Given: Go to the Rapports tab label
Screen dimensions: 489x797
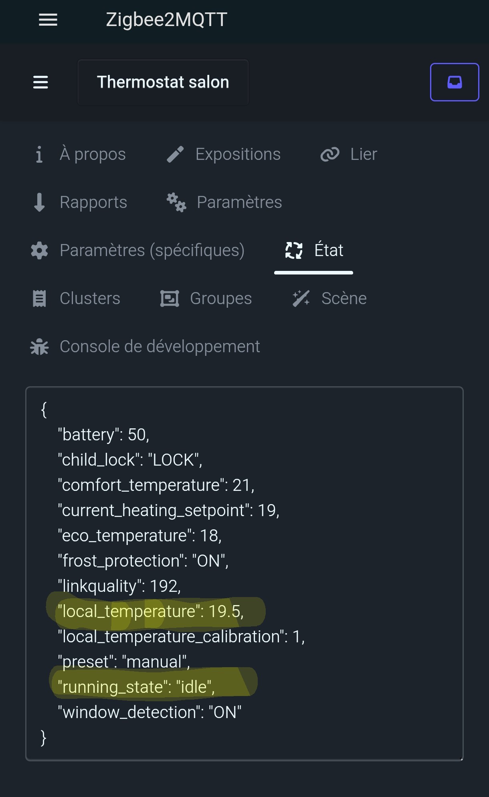Looking at the screenshot, I should (x=93, y=202).
